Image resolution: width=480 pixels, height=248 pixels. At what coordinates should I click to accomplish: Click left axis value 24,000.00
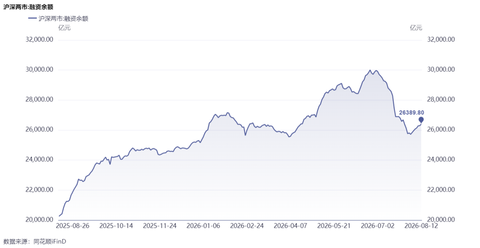(39, 160)
